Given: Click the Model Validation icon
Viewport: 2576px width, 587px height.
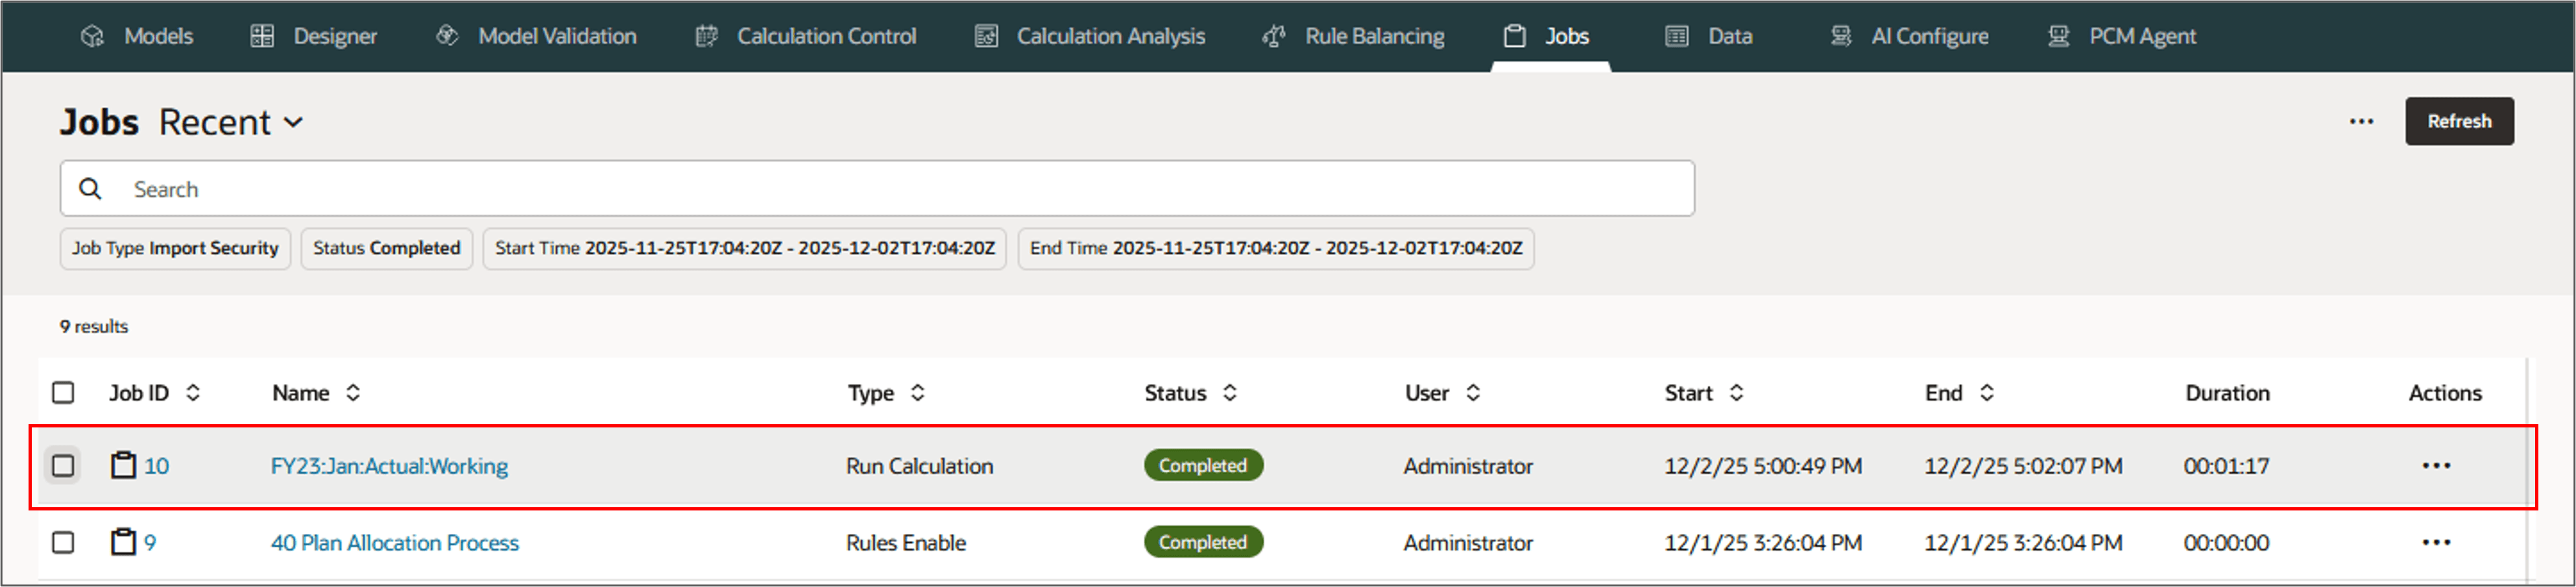Looking at the screenshot, I should tap(447, 36).
